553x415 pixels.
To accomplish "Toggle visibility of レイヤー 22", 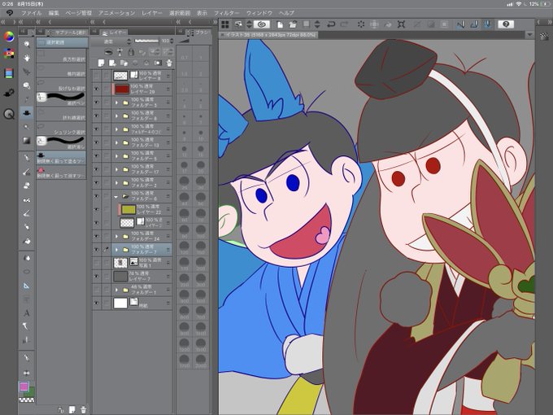I will tap(97, 210).
